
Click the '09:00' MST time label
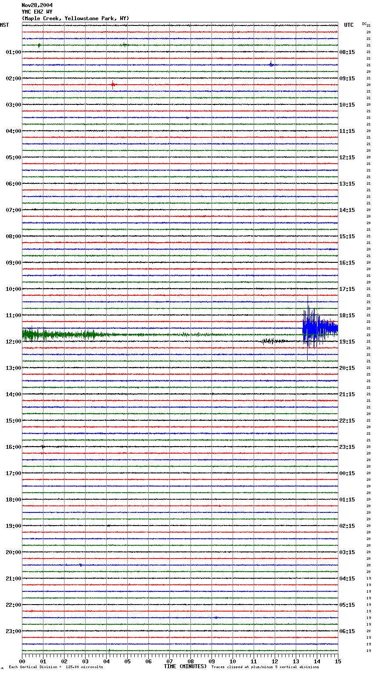[x=14, y=263]
